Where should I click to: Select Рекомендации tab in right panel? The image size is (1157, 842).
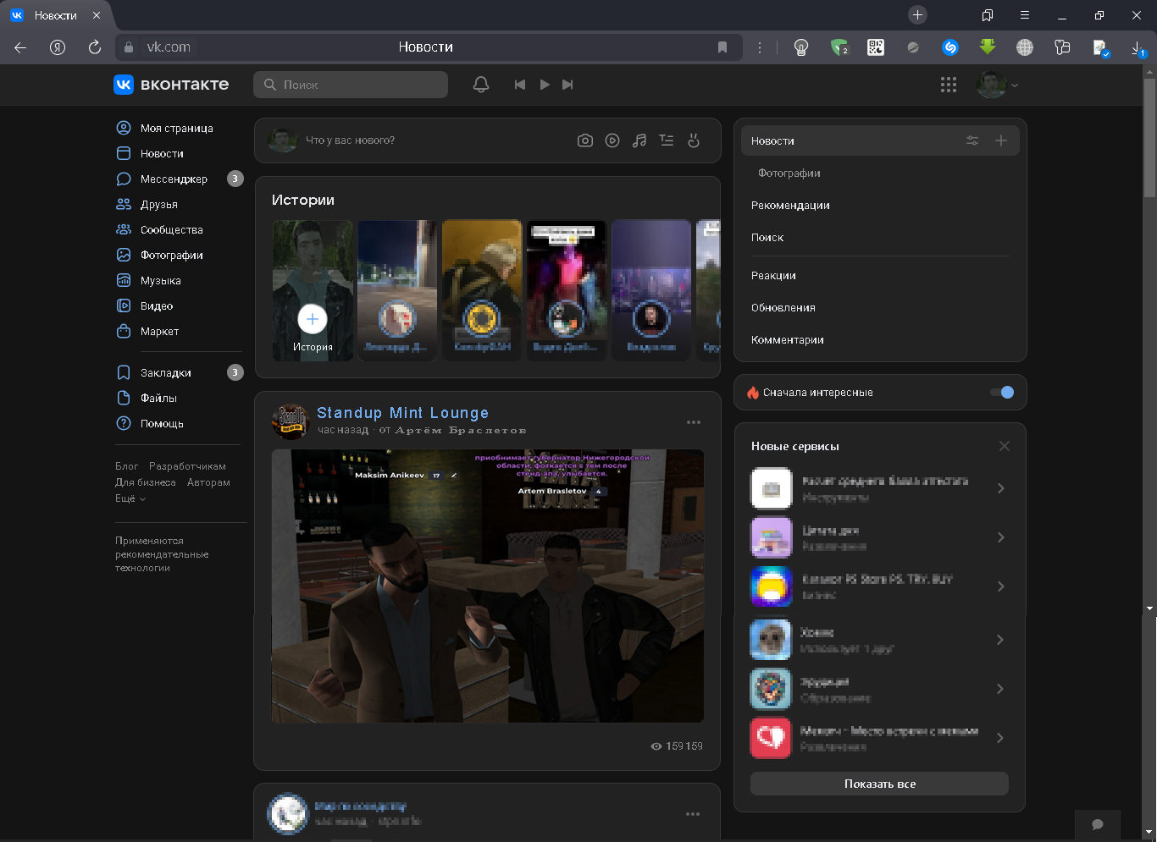pos(790,206)
